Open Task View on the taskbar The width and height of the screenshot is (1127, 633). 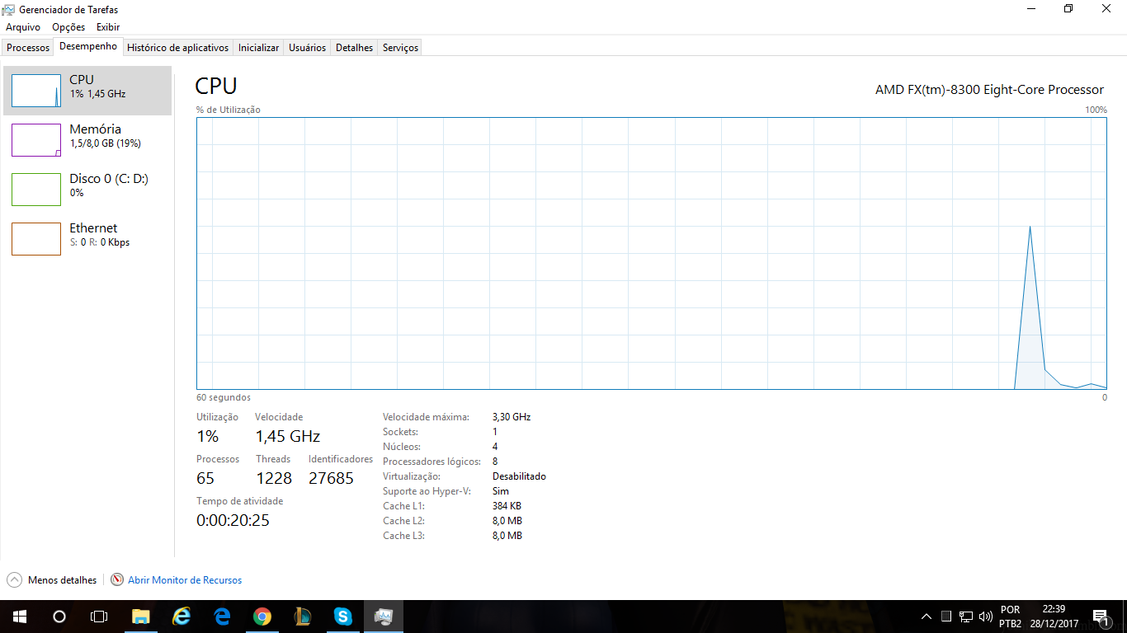(x=99, y=617)
